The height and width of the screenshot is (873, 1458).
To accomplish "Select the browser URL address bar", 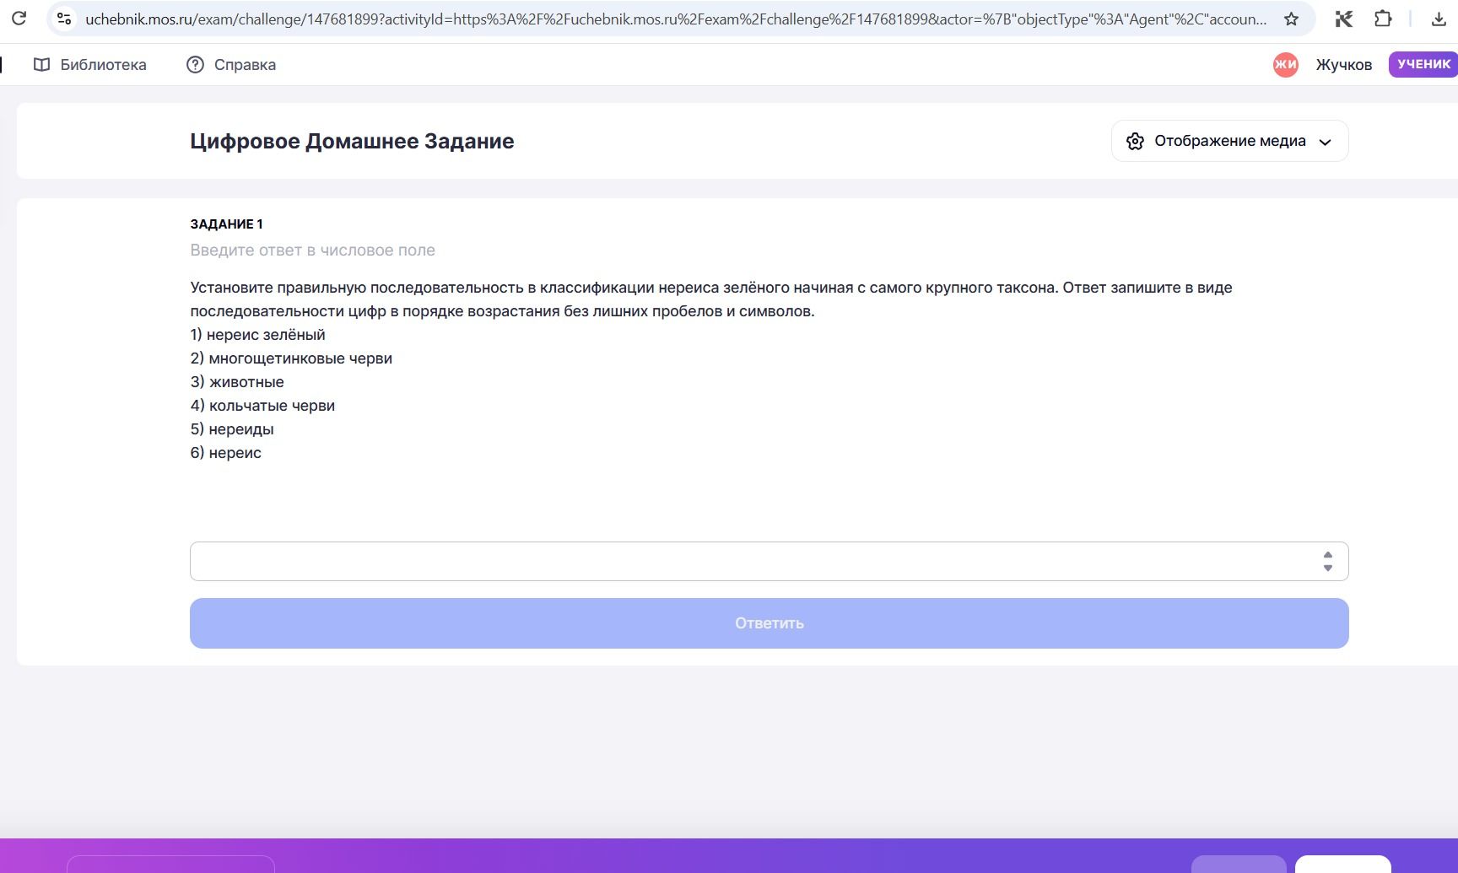I will click(x=675, y=19).
